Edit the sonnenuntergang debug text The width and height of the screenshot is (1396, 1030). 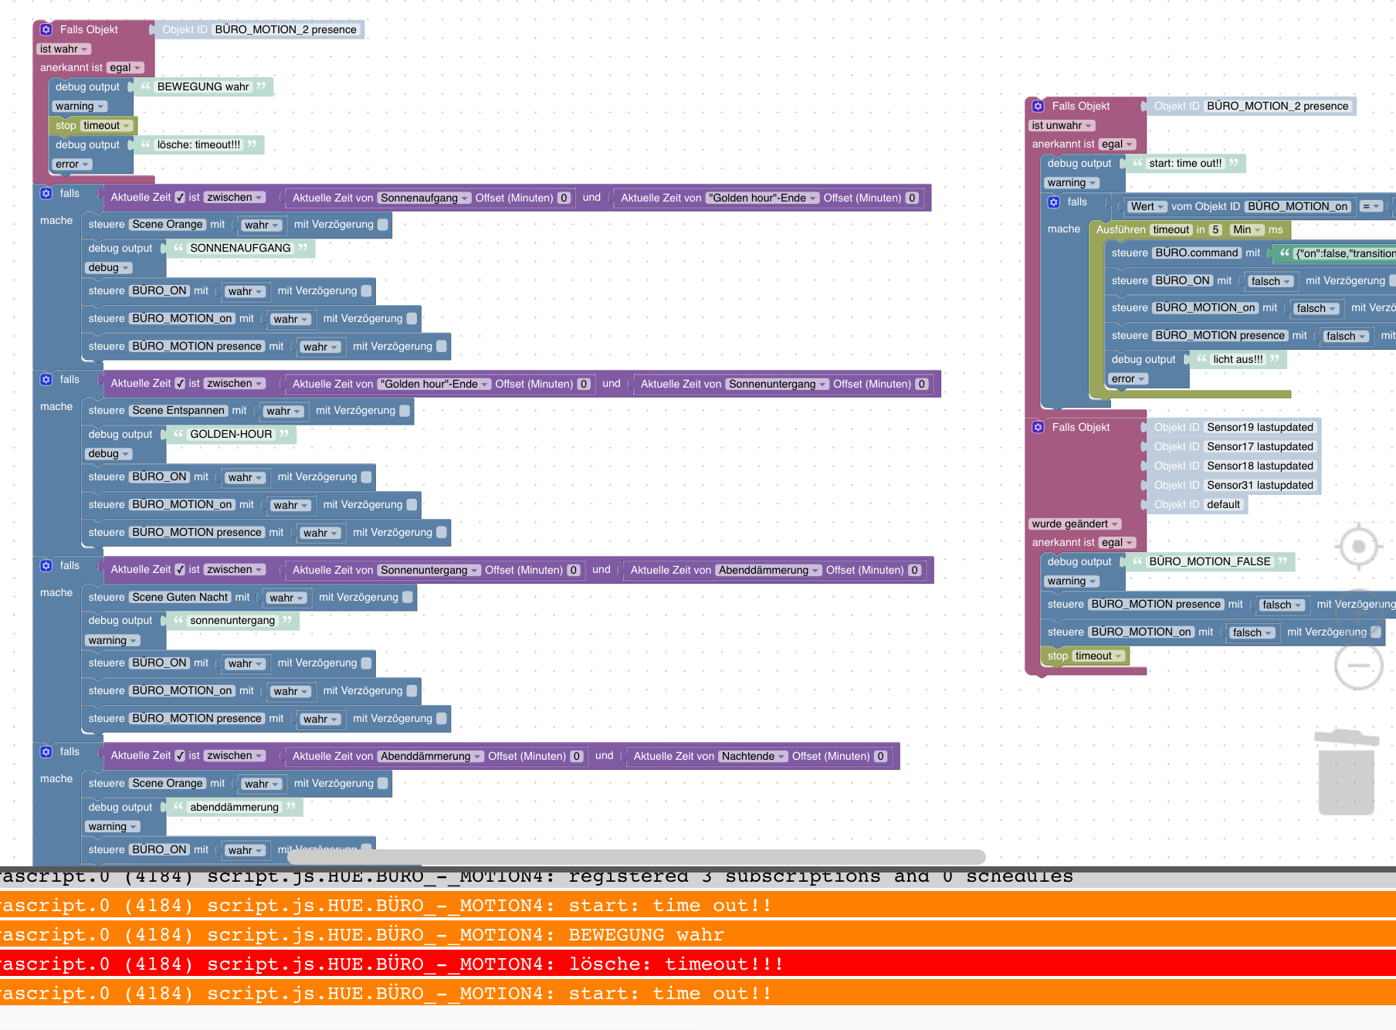pos(232,620)
